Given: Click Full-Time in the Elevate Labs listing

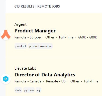Looking at the screenshot, I should [91, 81].
